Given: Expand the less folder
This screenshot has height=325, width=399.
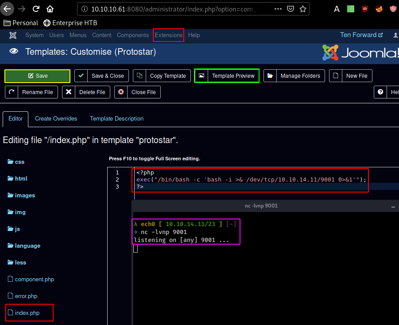Looking at the screenshot, I should 17,262.
